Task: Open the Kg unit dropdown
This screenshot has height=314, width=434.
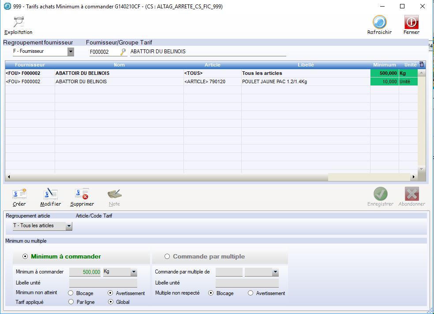Action: tap(134, 273)
